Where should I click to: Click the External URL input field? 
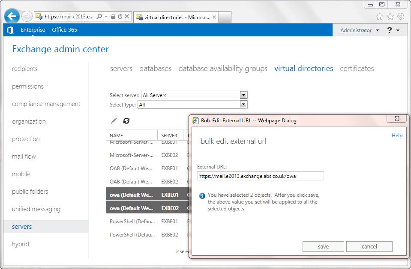click(x=261, y=176)
